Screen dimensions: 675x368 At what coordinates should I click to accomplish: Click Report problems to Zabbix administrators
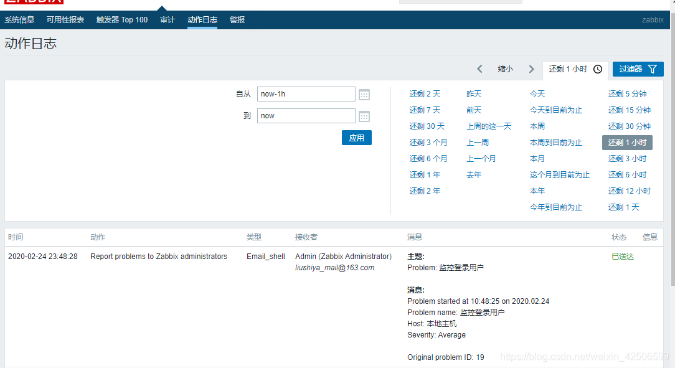pyautogui.click(x=158, y=257)
